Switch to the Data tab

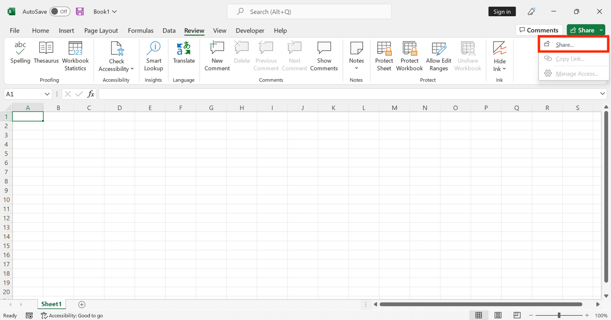tap(169, 31)
